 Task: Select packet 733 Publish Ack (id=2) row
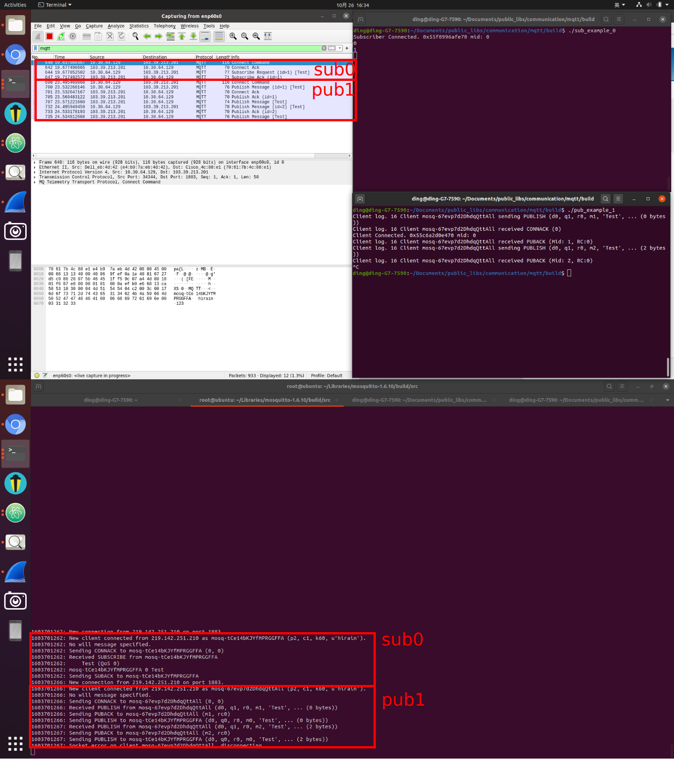tap(193, 112)
